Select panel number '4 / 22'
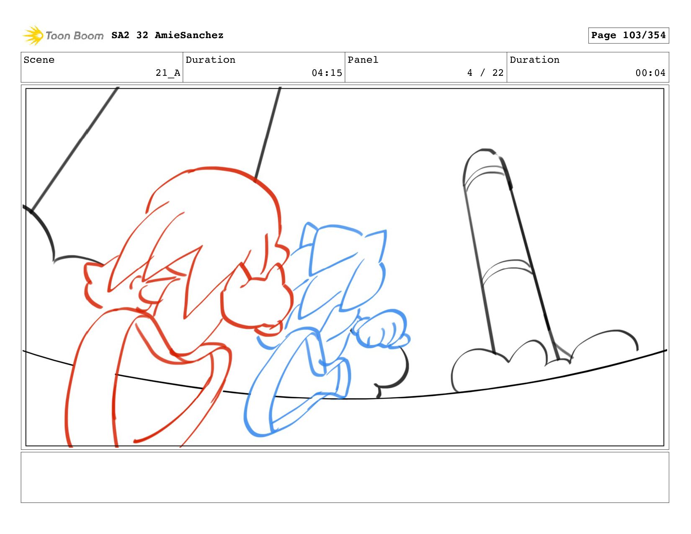The image size is (691, 534). click(485, 73)
